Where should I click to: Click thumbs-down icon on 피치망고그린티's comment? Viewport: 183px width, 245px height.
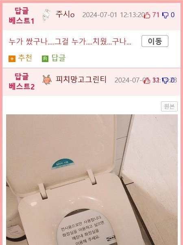(x=165, y=80)
